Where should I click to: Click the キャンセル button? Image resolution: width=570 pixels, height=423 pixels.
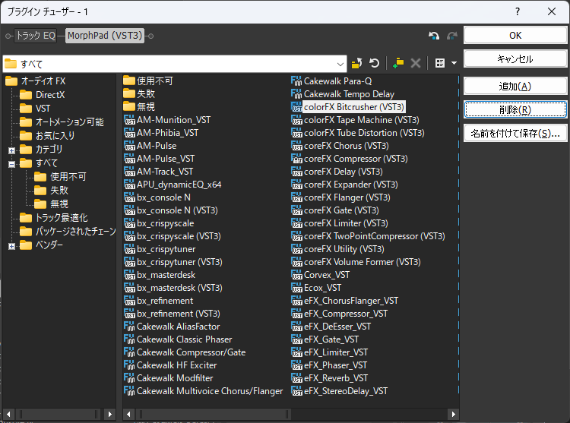click(515, 58)
